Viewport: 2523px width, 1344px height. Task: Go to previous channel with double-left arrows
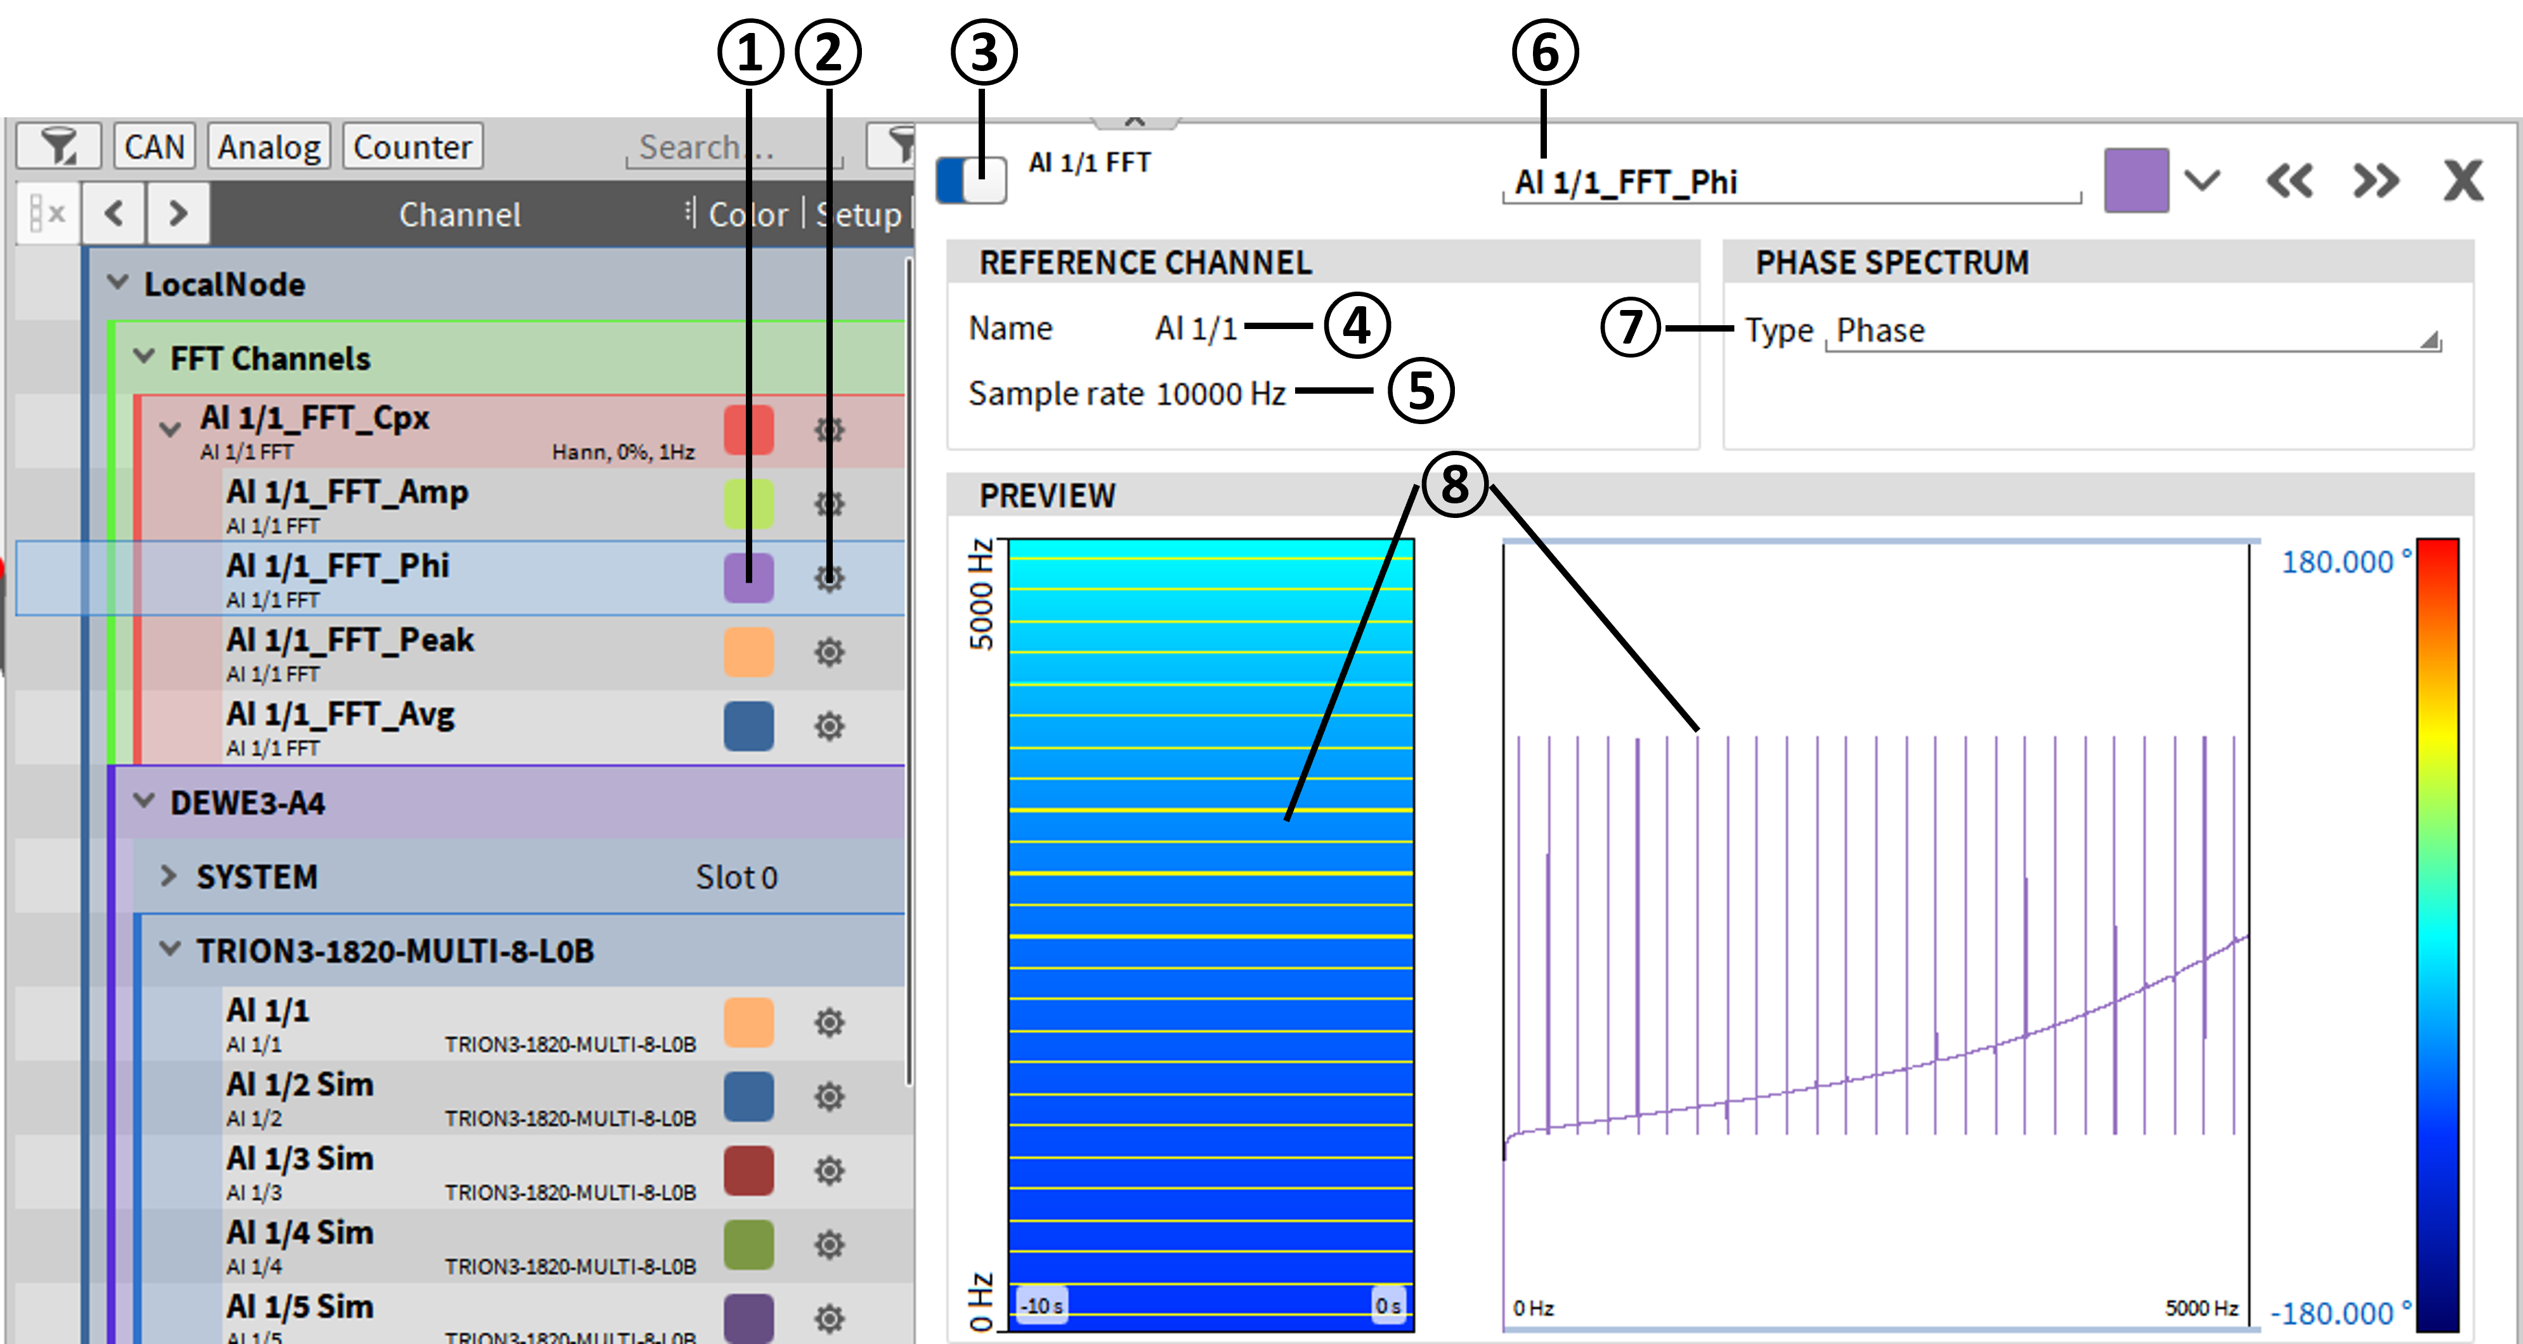coord(2289,181)
